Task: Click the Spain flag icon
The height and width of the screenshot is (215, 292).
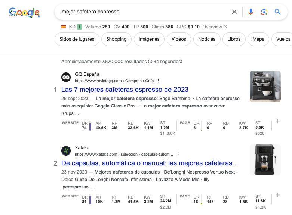Action: [x=63, y=27]
